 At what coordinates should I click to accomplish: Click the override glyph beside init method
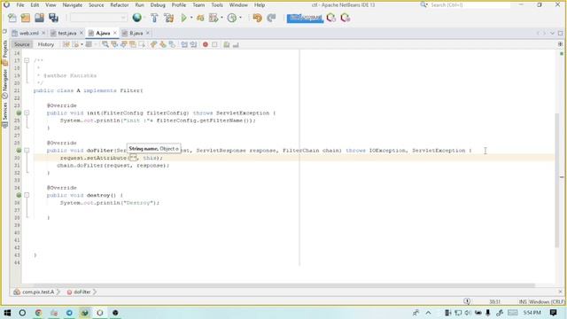pos(19,113)
